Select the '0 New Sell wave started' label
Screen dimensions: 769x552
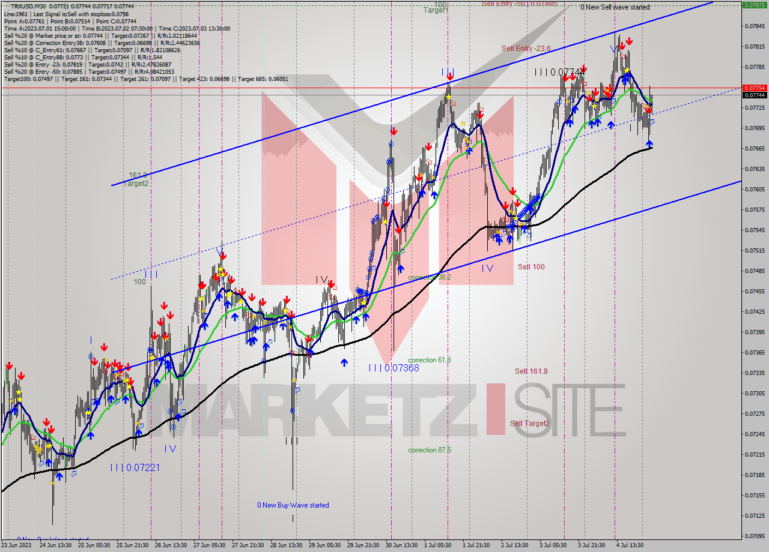click(x=615, y=7)
